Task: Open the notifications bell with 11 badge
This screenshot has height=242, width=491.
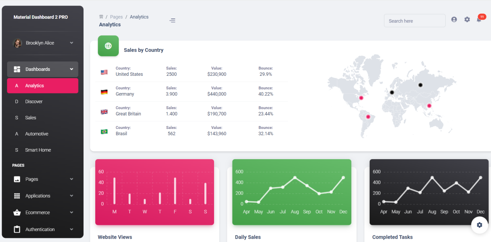Action: pyautogui.click(x=478, y=20)
